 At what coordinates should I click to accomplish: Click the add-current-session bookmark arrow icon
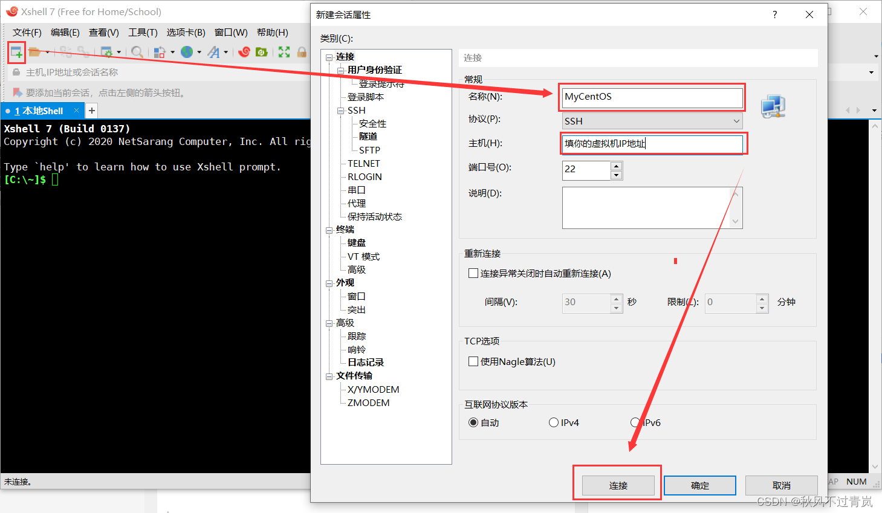[x=17, y=92]
